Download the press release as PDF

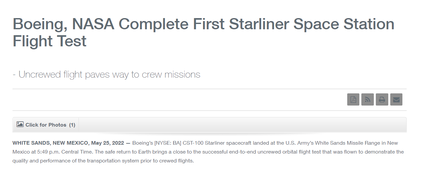(x=353, y=100)
